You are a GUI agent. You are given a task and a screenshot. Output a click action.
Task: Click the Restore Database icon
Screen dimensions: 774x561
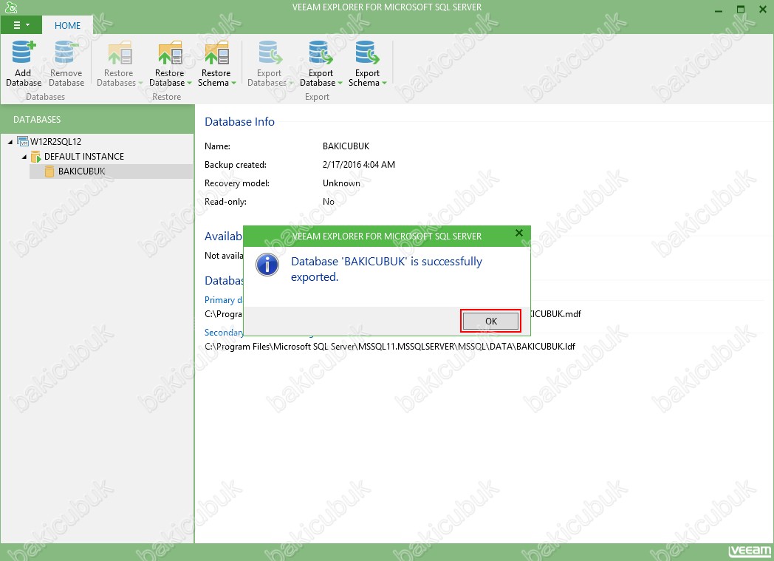click(170, 52)
